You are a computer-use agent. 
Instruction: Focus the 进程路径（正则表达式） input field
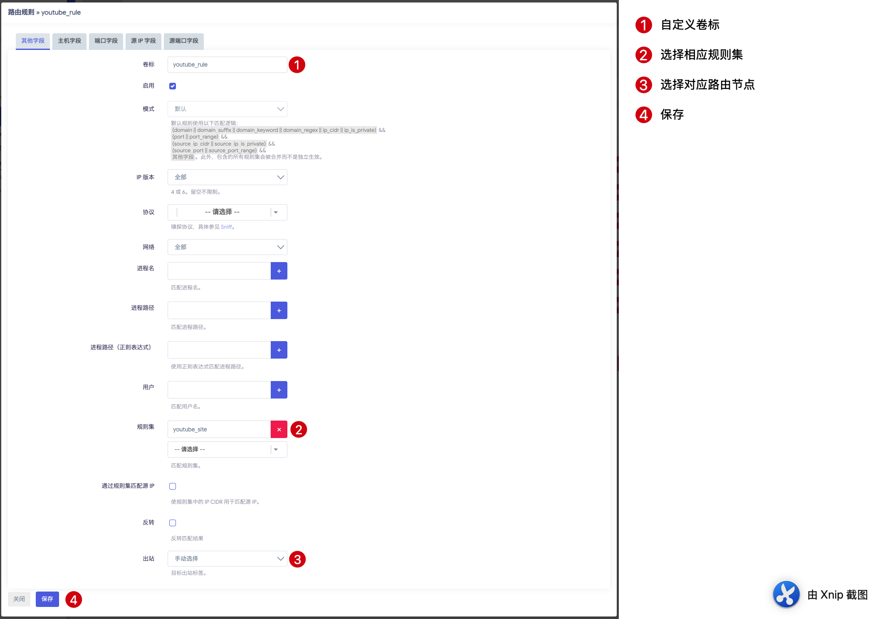coord(219,350)
